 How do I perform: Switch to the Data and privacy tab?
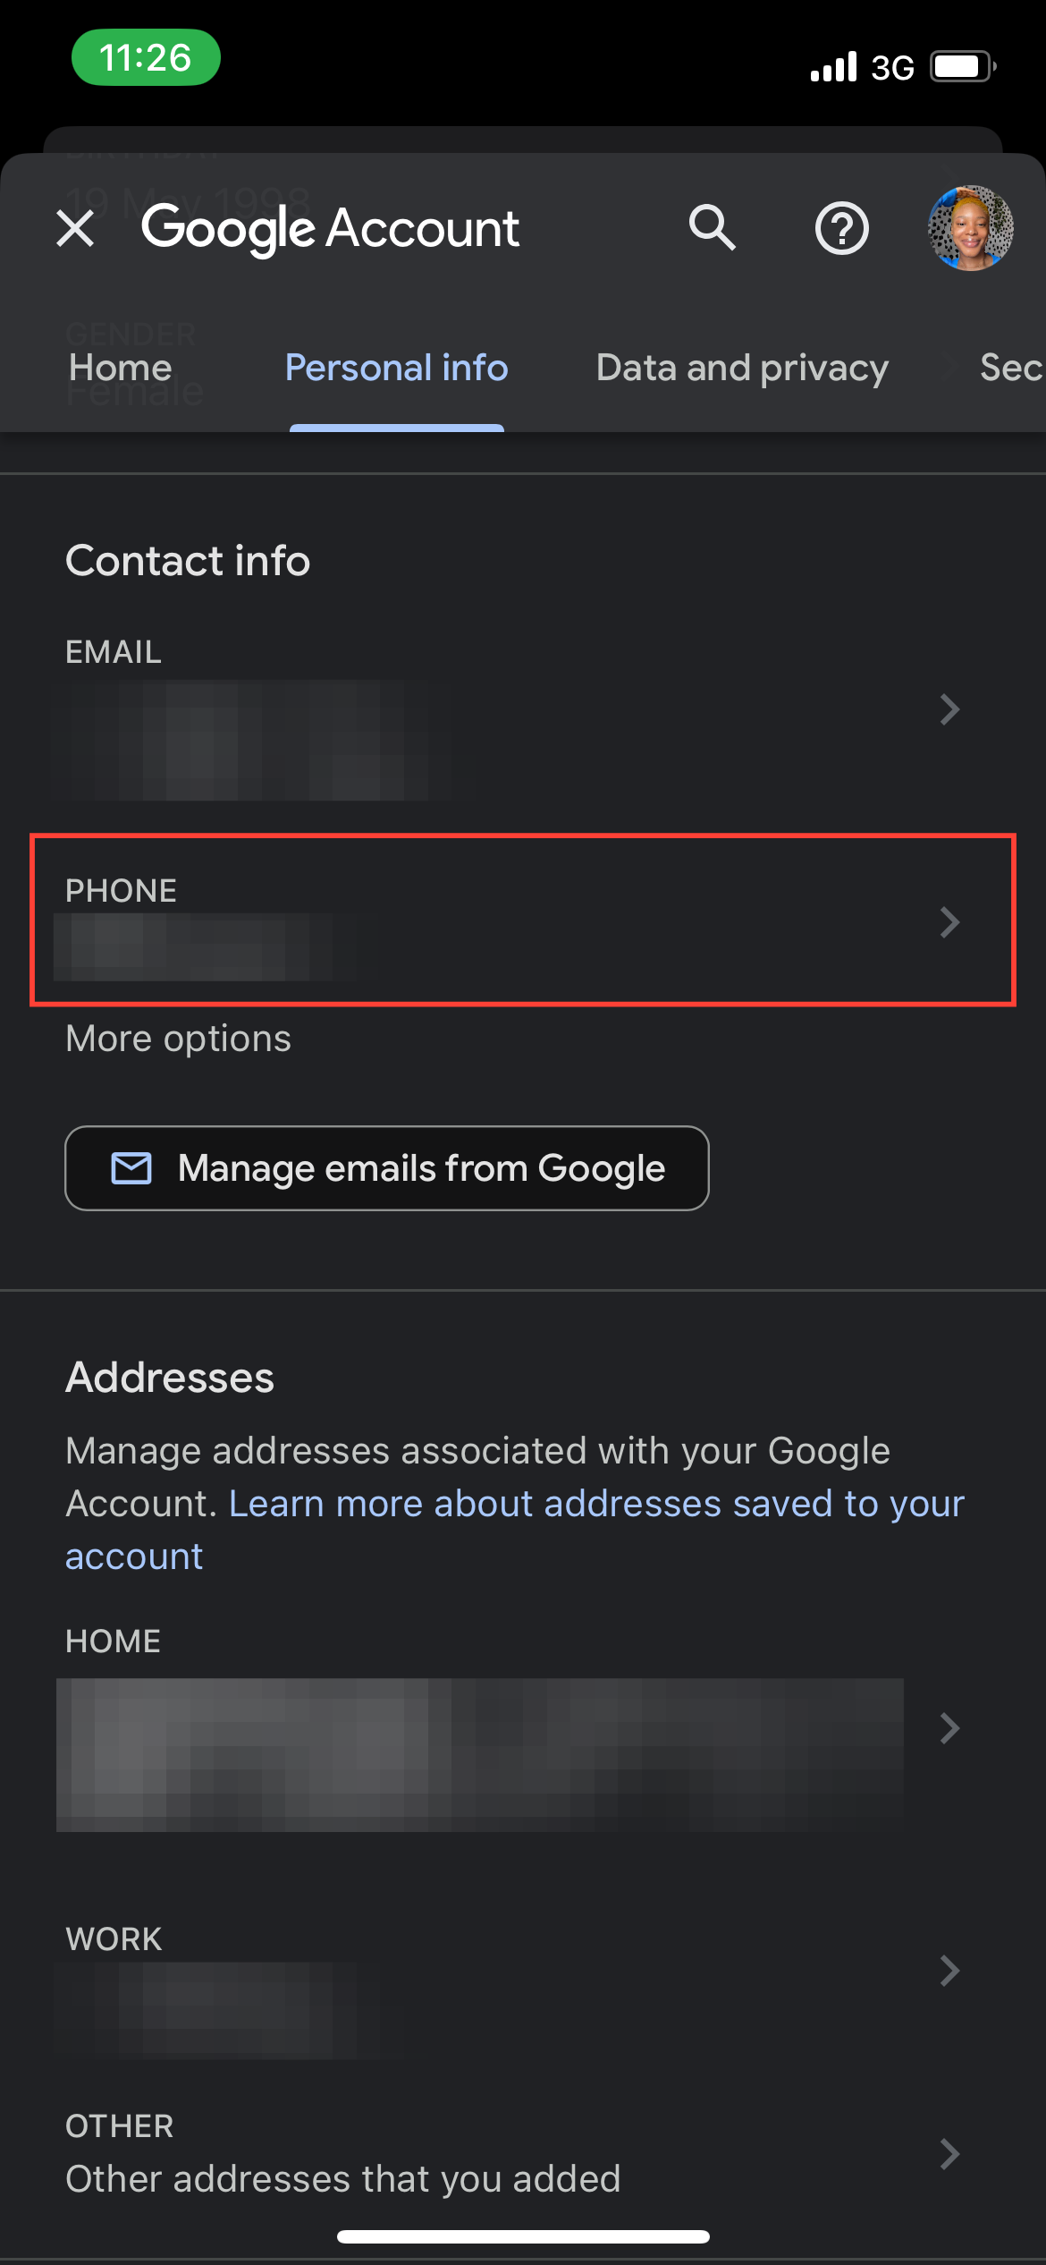click(741, 368)
